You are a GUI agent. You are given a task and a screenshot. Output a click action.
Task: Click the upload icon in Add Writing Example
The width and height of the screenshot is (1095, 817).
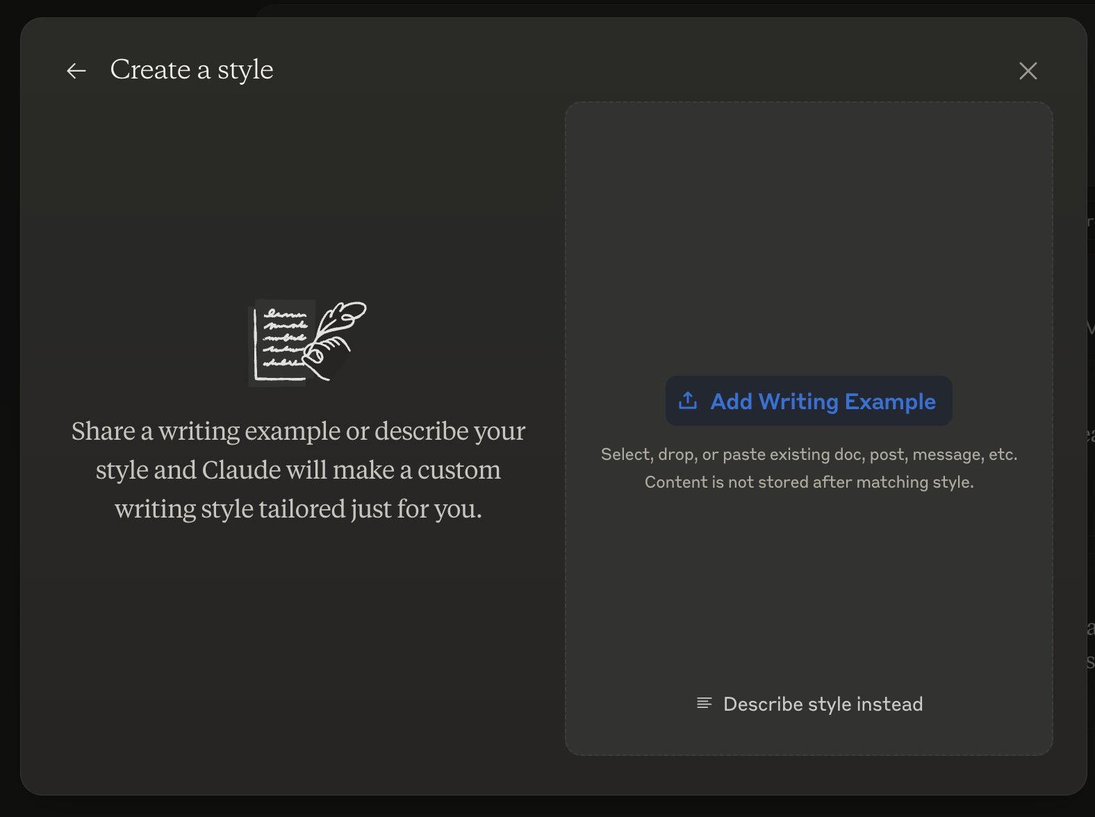688,401
